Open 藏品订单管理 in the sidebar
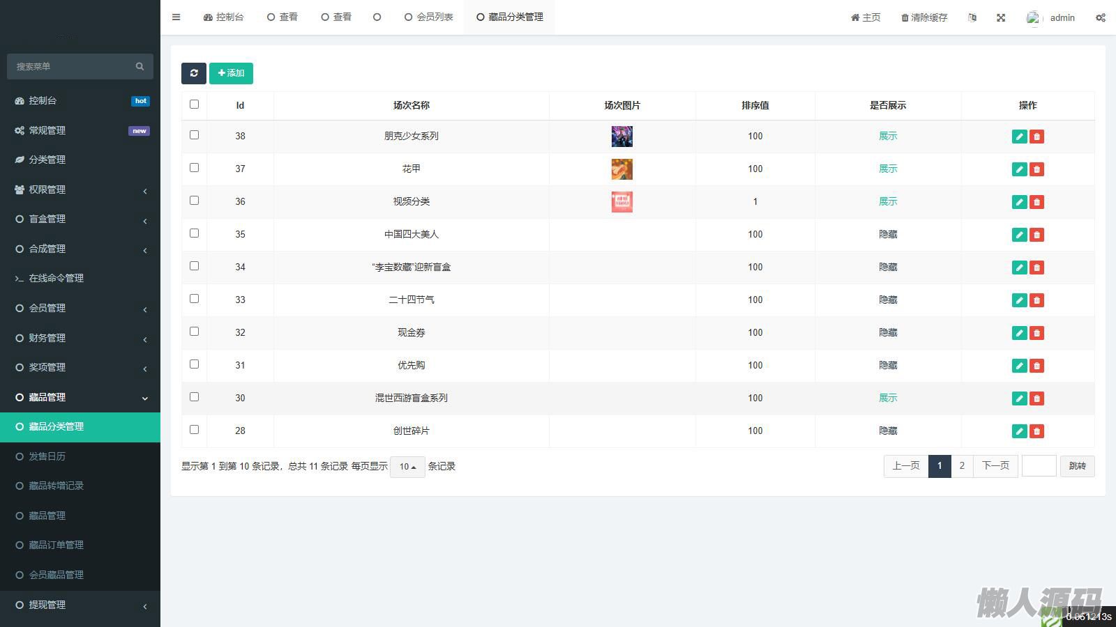Image resolution: width=1116 pixels, height=627 pixels. tap(56, 545)
